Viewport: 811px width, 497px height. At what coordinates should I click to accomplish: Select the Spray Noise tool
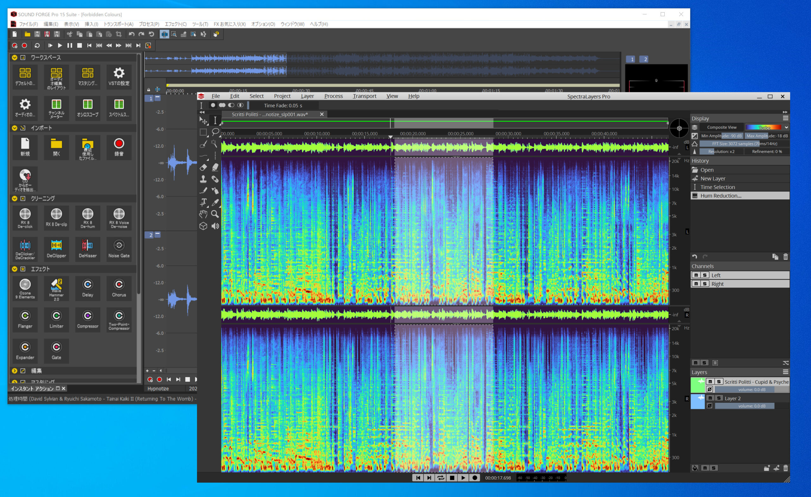[x=215, y=191]
